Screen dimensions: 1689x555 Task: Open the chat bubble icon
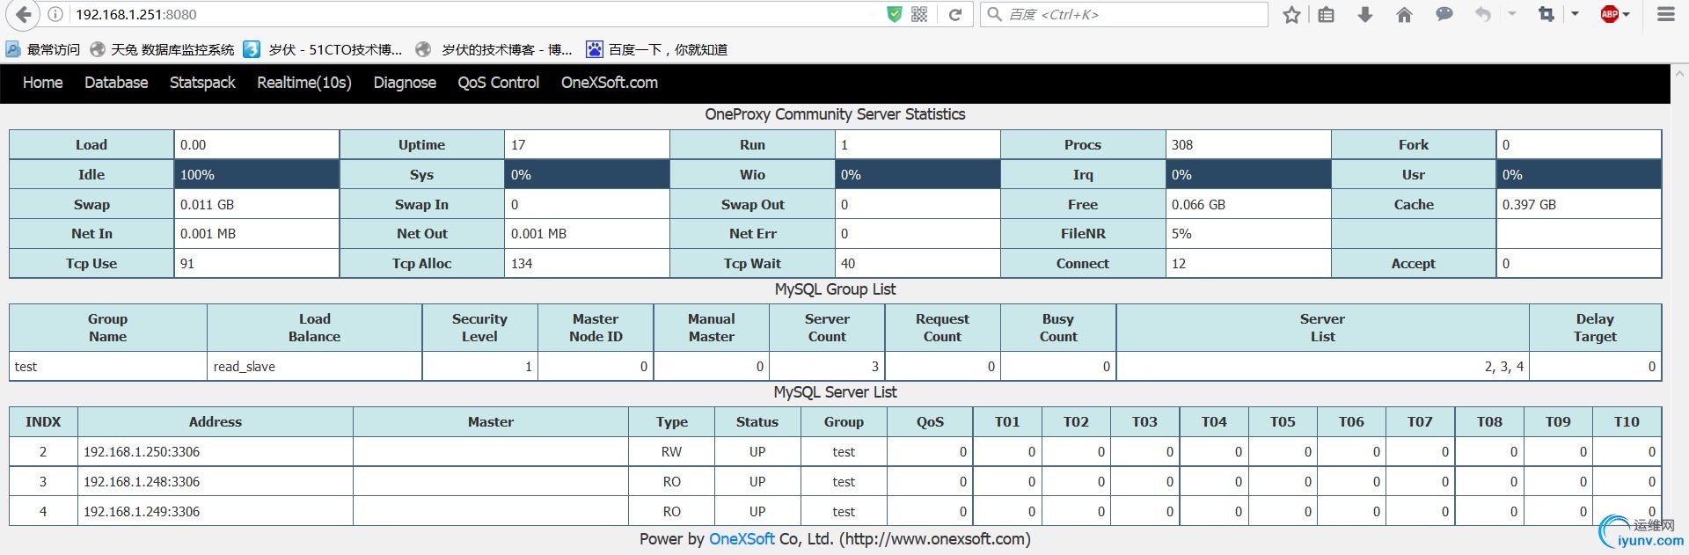point(1444,14)
